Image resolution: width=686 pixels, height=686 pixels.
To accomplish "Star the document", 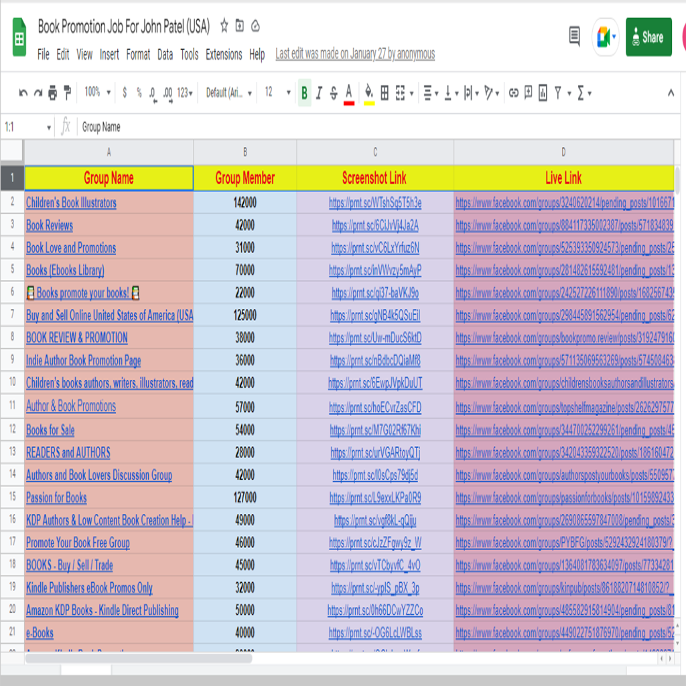I will pyautogui.click(x=224, y=26).
